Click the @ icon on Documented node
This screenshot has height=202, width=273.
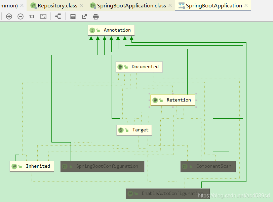tap(120, 67)
